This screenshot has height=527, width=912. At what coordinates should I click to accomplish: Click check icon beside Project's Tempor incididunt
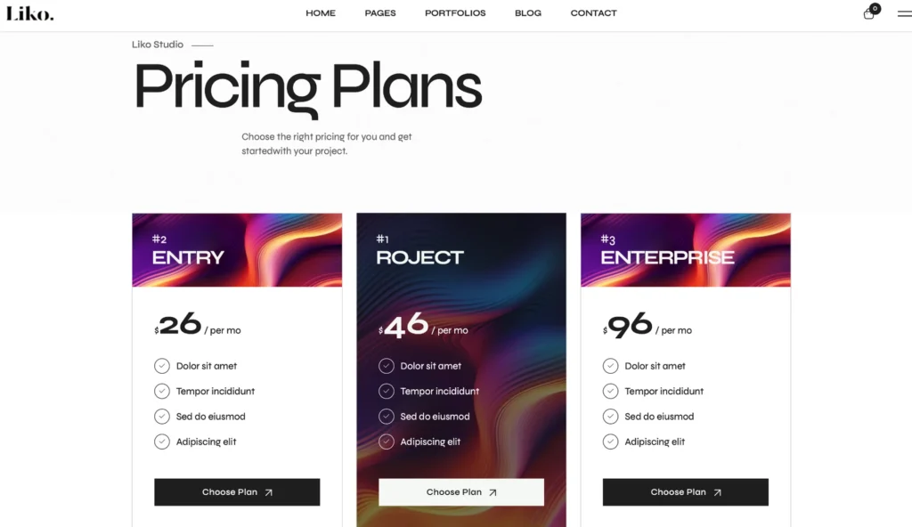[x=387, y=391]
